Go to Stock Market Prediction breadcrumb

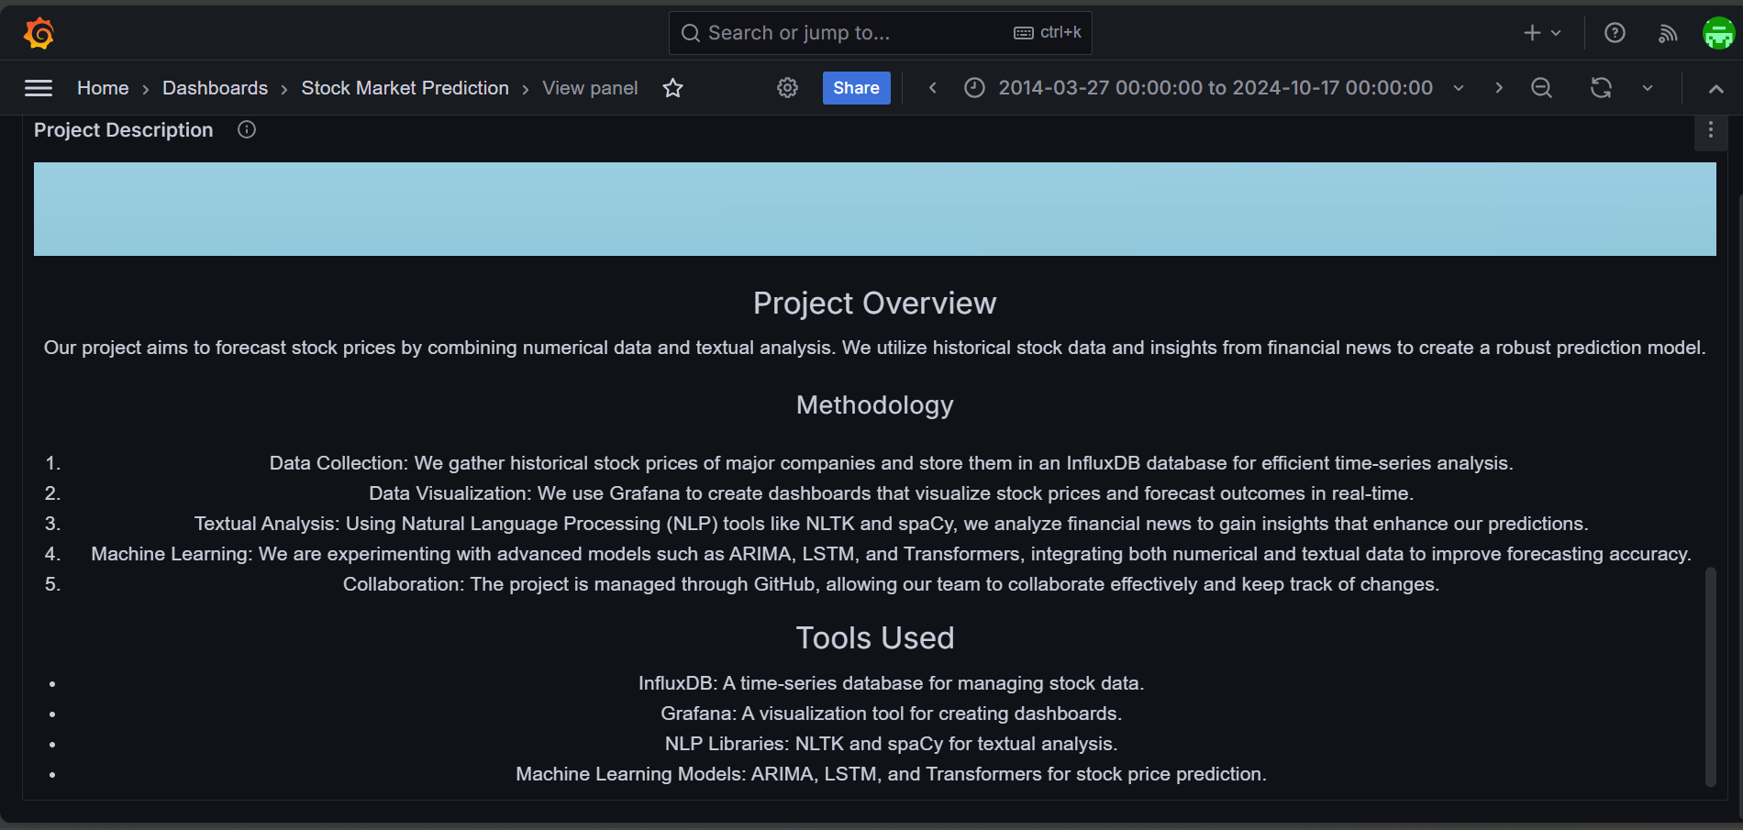pos(405,88)
